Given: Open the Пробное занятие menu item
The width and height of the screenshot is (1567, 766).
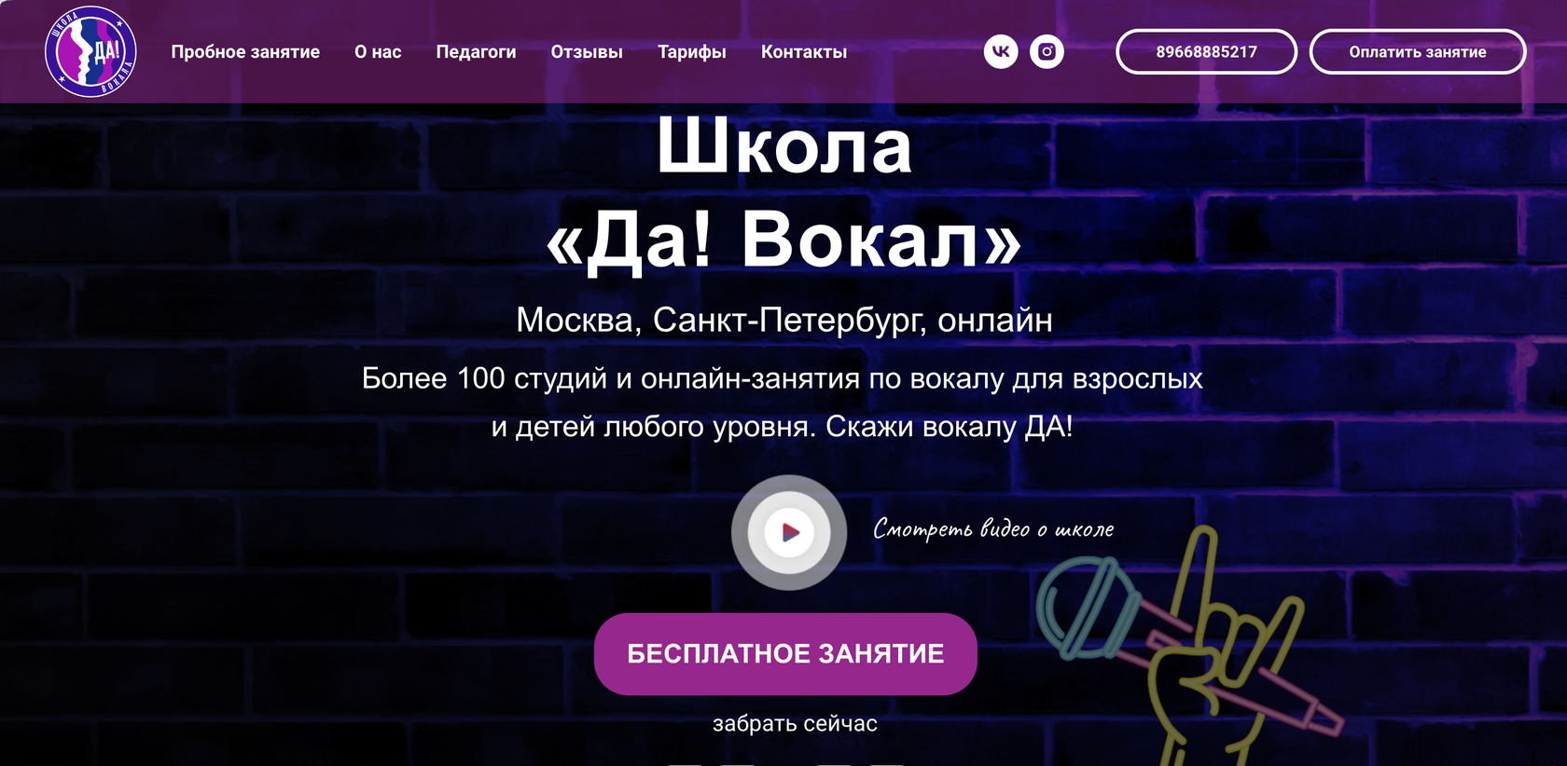Looking at the screenshot, I should pyautogui.click(x=245, y=52).
